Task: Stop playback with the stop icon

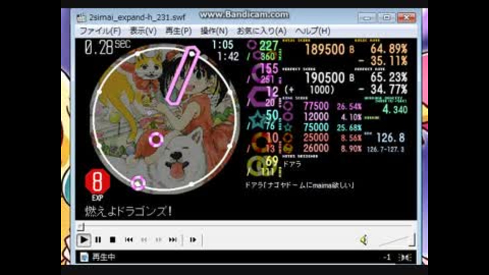Action: (x=113, y=240)
